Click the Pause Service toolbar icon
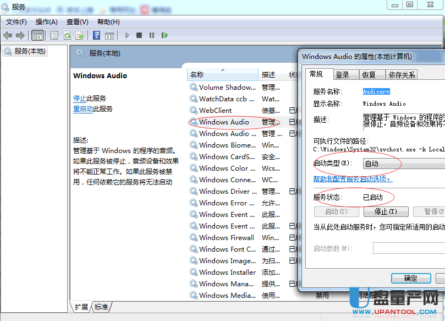Screen dimensions: 445x321 [x=152, y=35]
